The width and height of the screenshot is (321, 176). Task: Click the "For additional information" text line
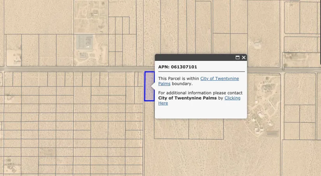click(x=200, y=93)
